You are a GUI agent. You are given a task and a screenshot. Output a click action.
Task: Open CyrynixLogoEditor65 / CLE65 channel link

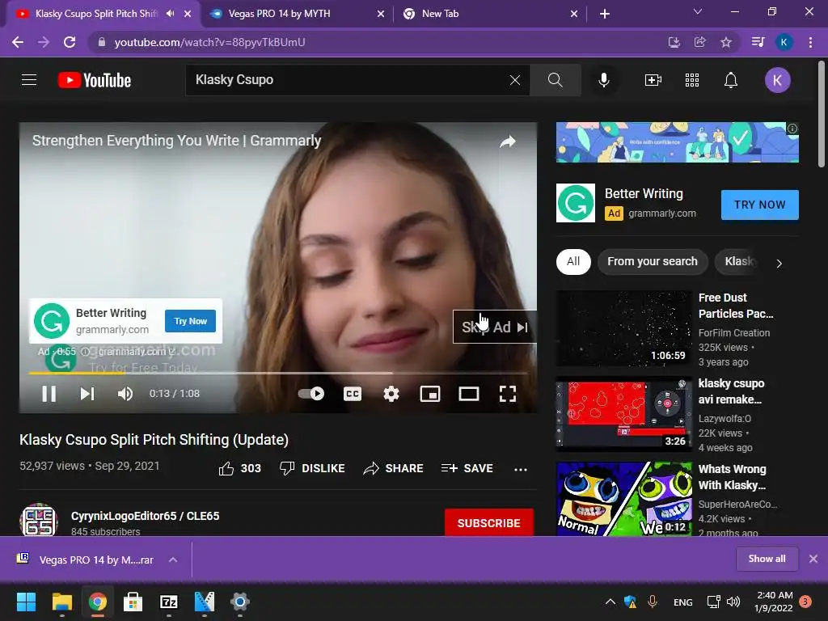(x=146, y=516)
